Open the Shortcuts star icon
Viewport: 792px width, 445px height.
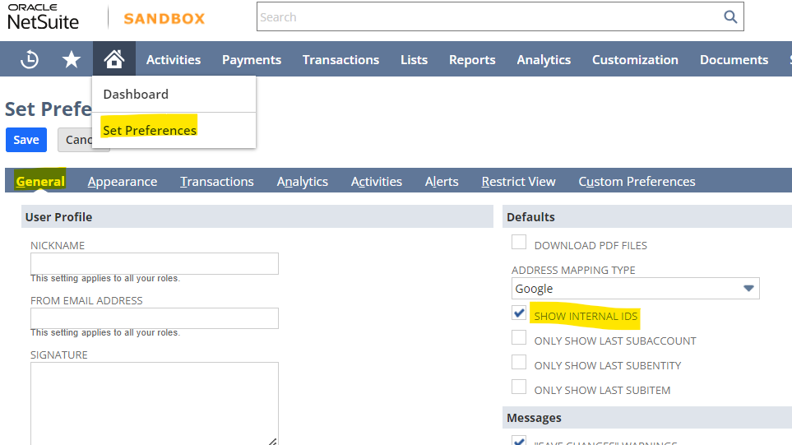[x=72, y=59]
